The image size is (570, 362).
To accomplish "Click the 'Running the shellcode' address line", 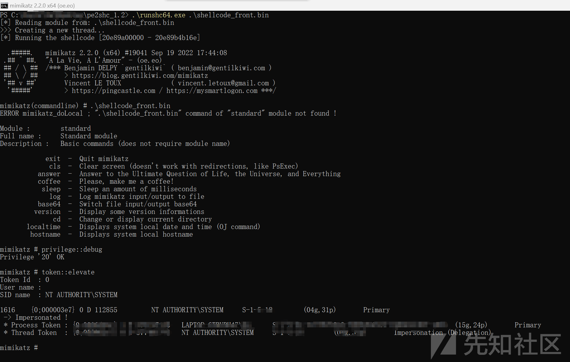I will 100,38.
